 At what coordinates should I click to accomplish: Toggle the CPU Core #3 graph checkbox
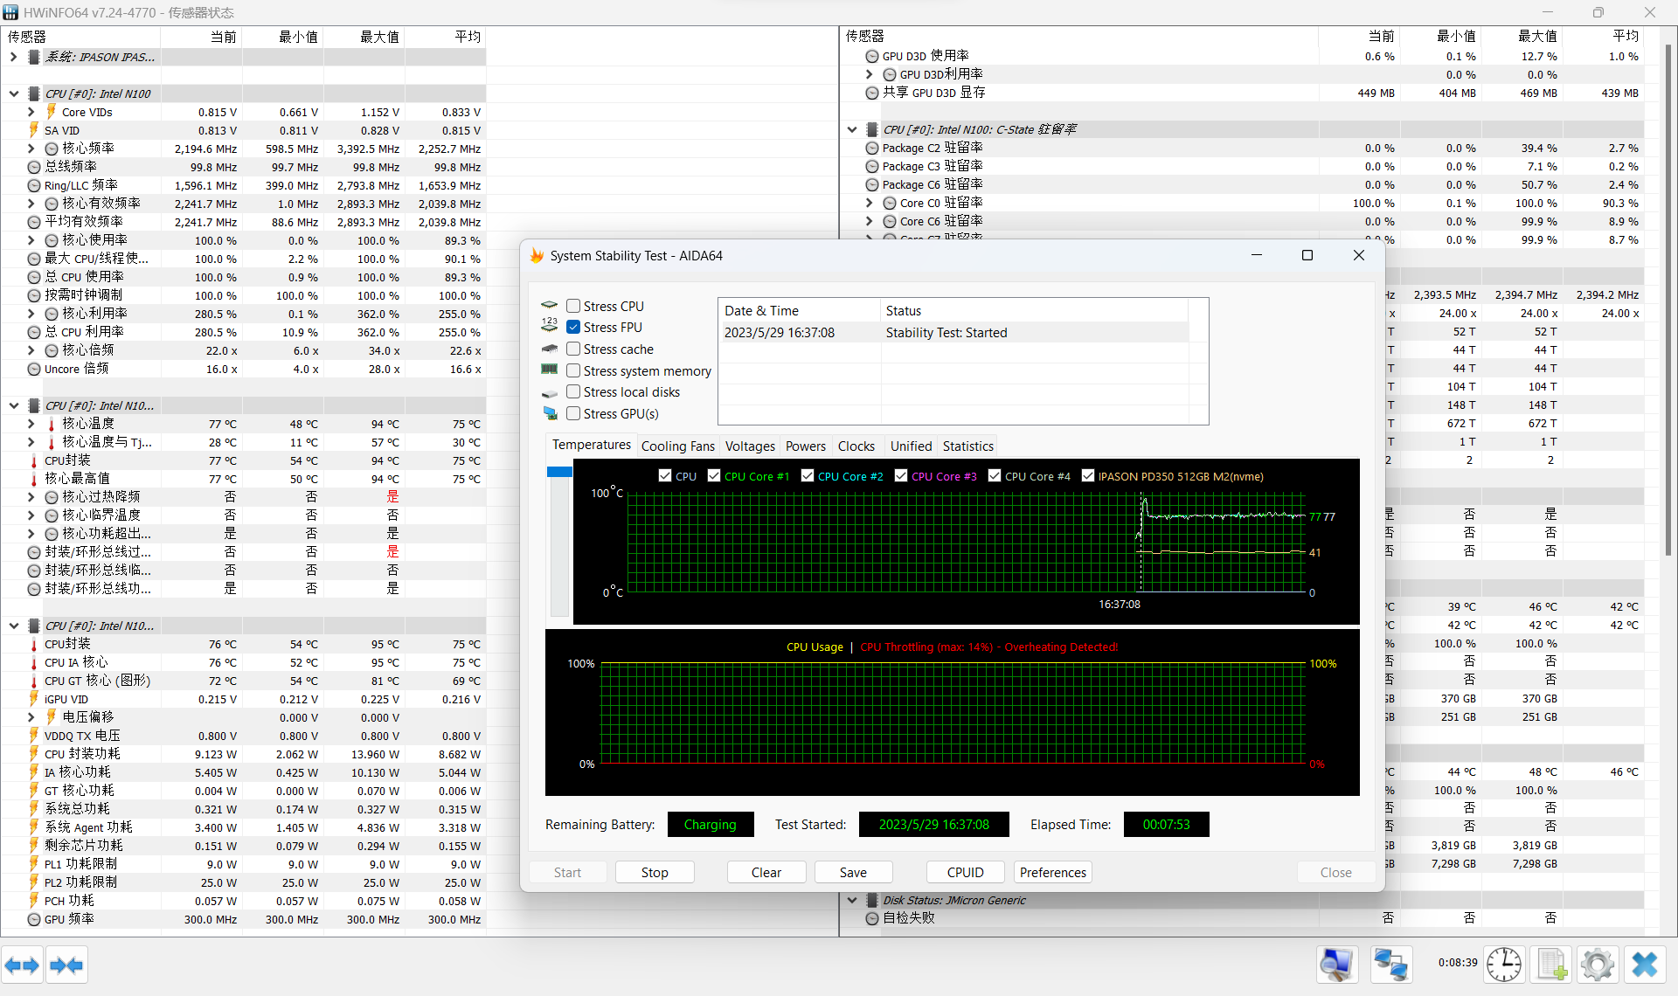[901, 476]
